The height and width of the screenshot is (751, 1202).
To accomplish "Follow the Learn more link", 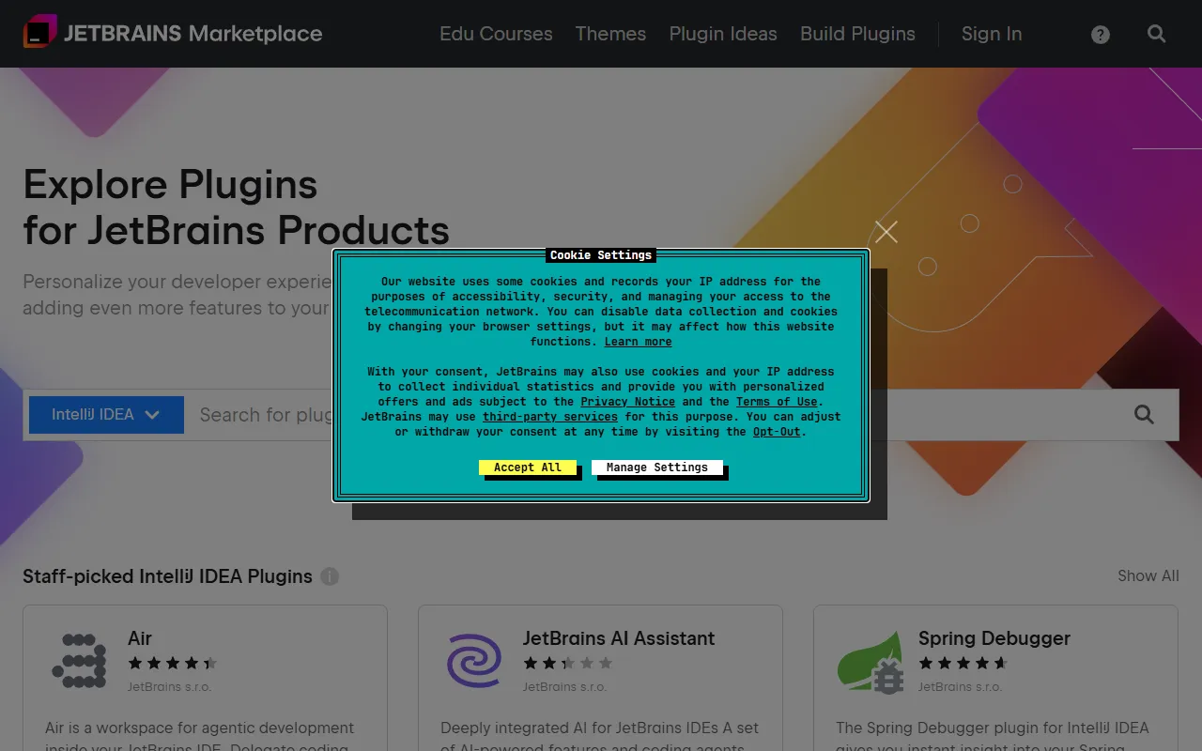I will click(639, 342).
